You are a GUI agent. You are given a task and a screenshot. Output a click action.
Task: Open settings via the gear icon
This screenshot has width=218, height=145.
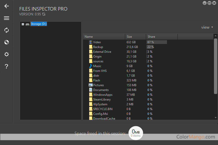7,54
